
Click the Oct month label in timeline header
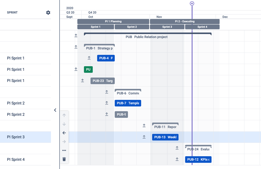pos(91,17)
